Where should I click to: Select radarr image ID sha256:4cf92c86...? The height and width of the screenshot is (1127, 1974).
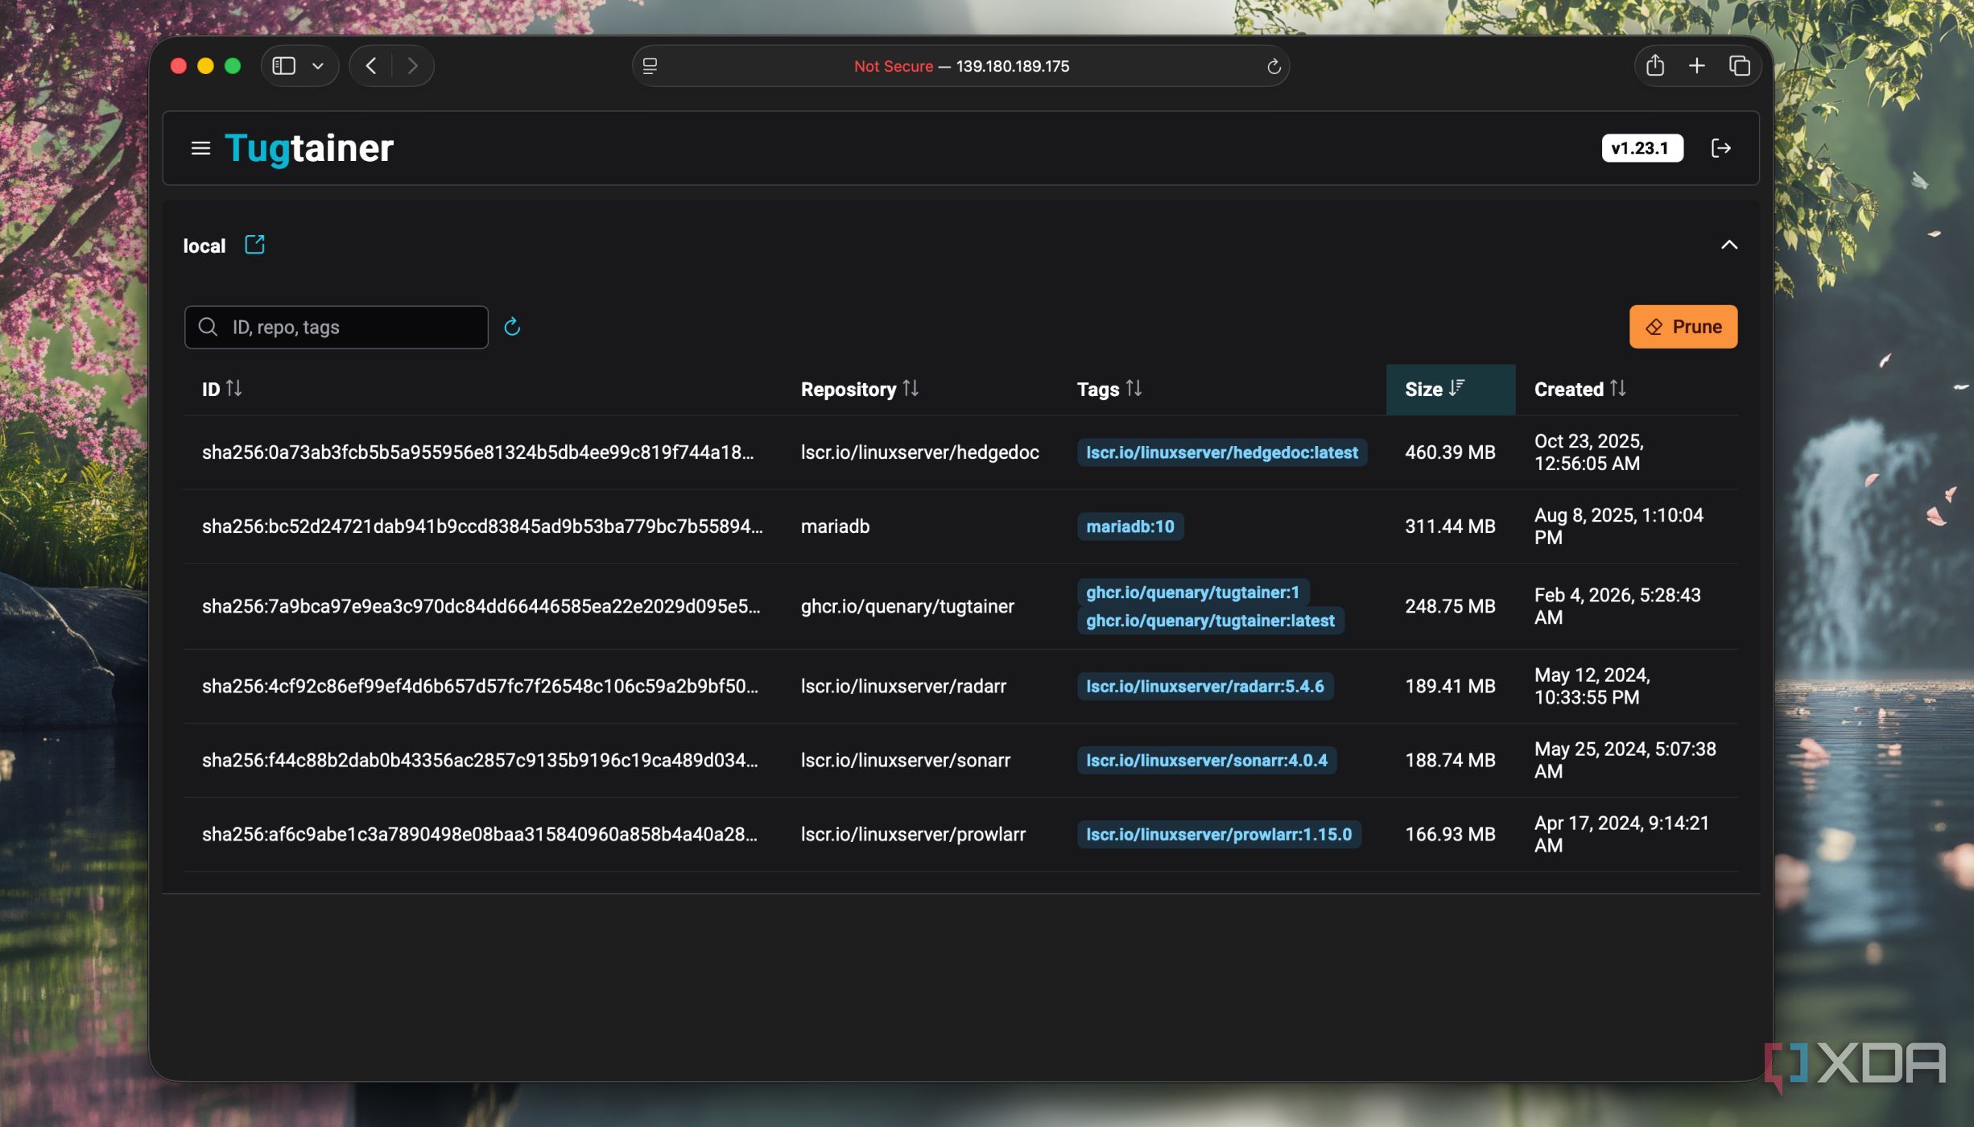point(480,687)
